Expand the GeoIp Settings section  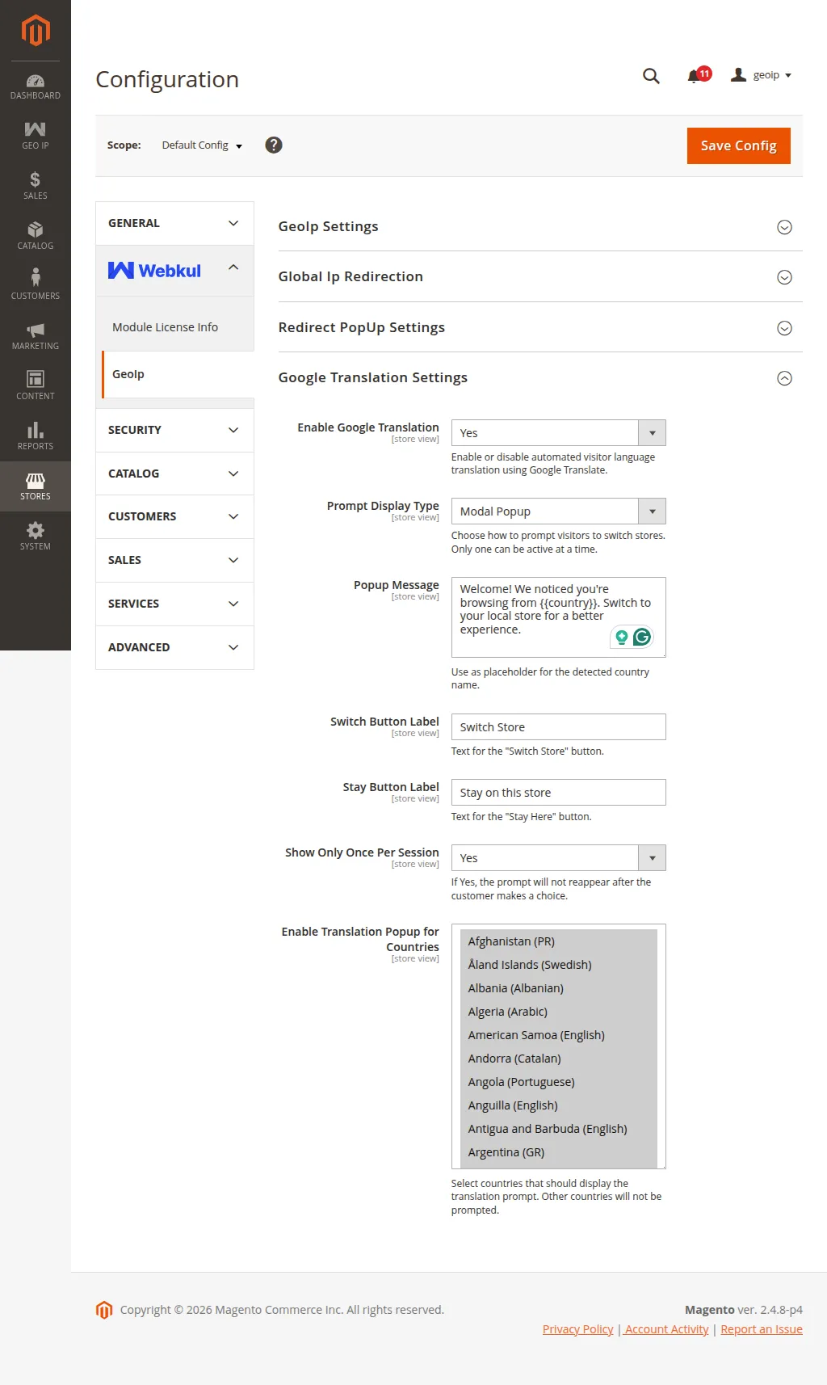tap(540, 227)
